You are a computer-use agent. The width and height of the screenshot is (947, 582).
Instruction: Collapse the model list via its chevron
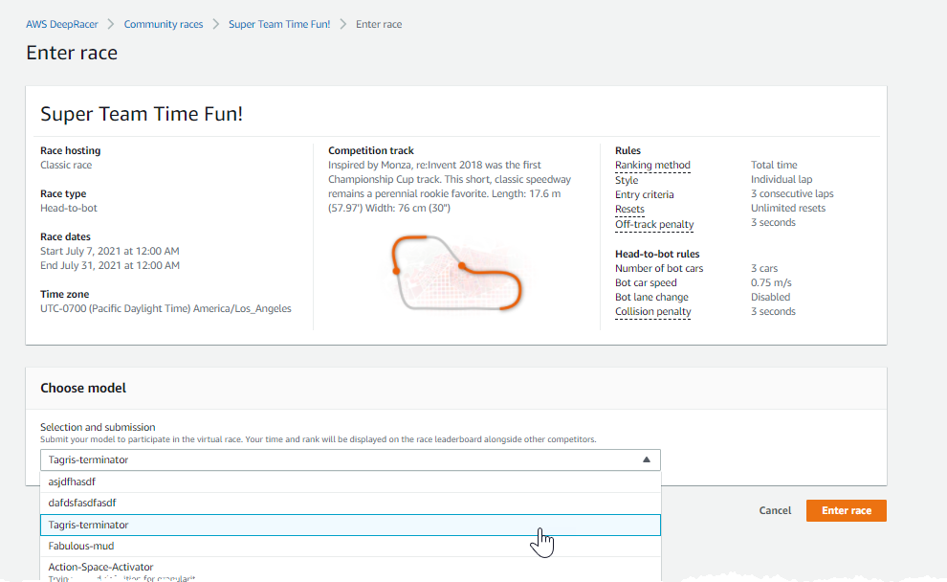tap(645, 459)
